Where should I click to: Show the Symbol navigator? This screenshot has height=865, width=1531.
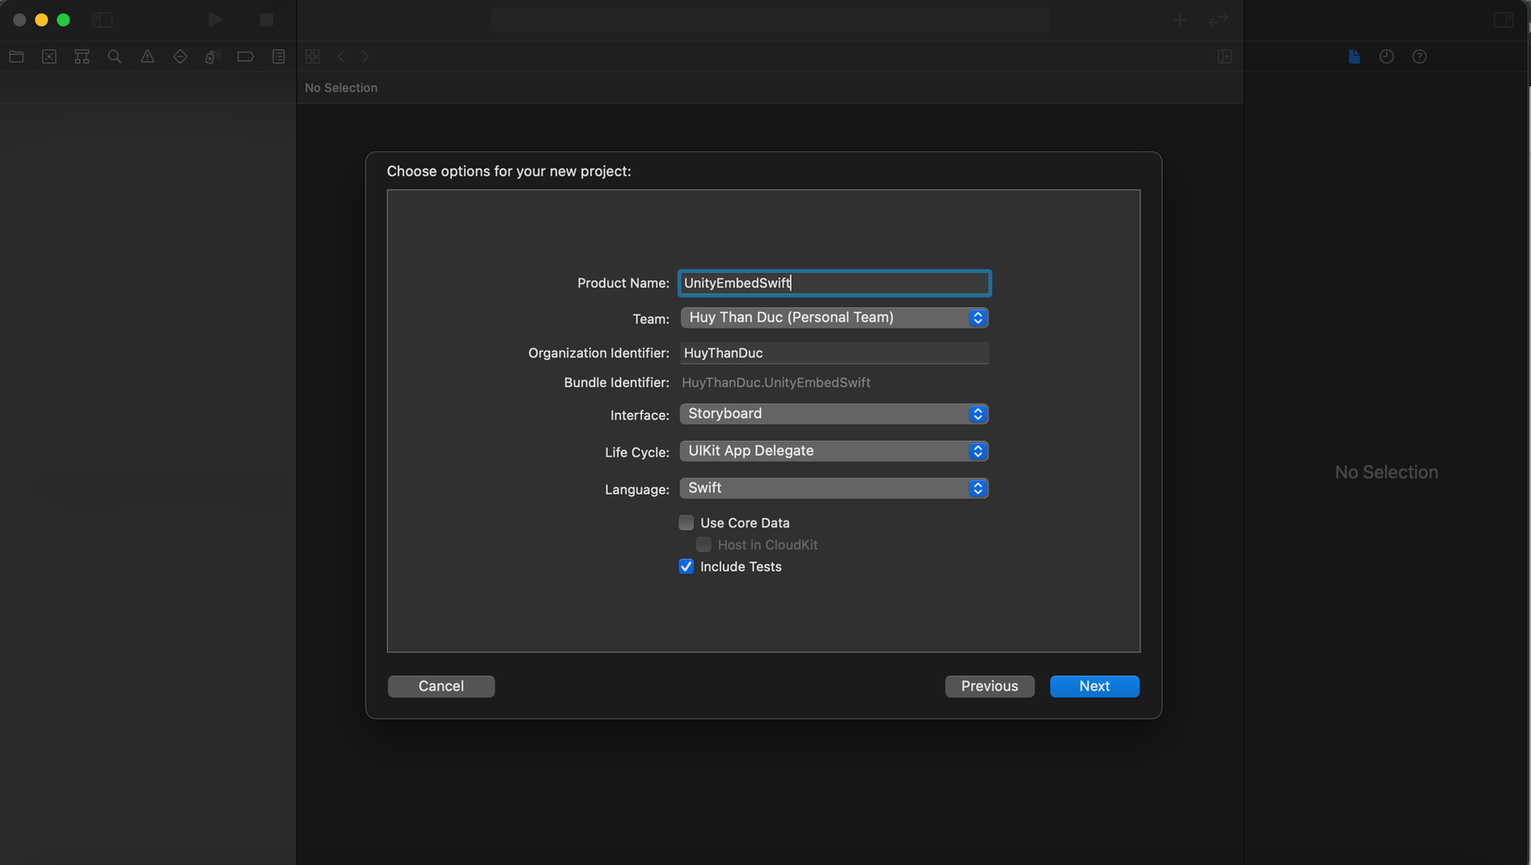pos(82,57)
